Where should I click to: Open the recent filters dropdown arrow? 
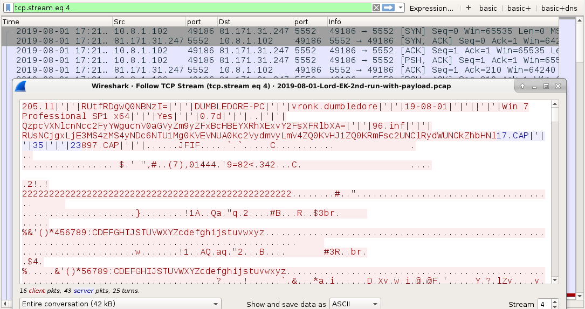click(400, 8)
